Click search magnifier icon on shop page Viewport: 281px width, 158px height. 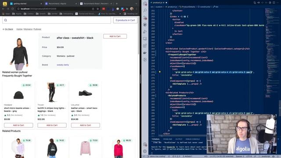point(6,20)
